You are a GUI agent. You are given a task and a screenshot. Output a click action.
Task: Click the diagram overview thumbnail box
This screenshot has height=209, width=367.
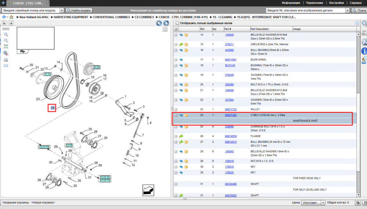point(36,38)
